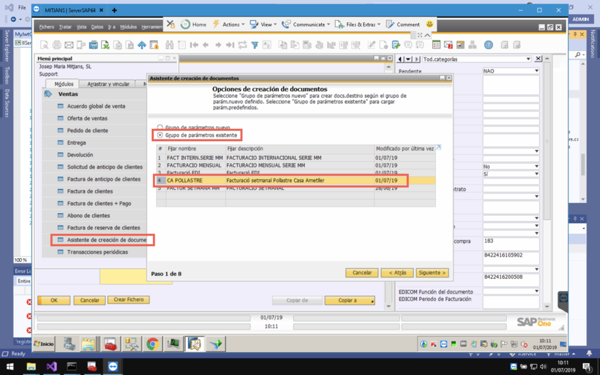Open the Vista menu
The image size is (600, 375).
click(81, 27)
